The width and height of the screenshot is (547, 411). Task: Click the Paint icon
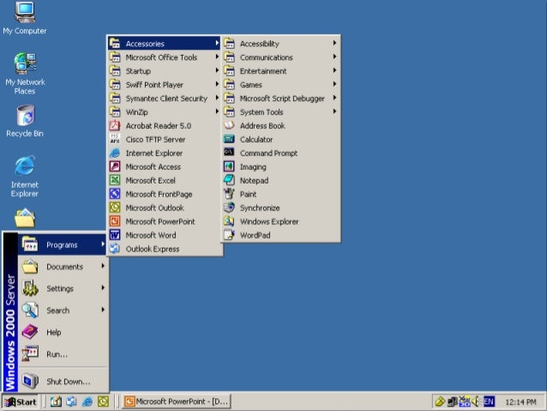click(x=229, y=194)
